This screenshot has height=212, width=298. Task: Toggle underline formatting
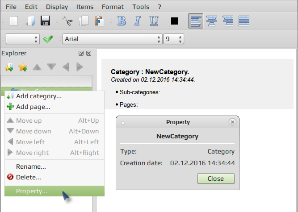tap(154, 21)
